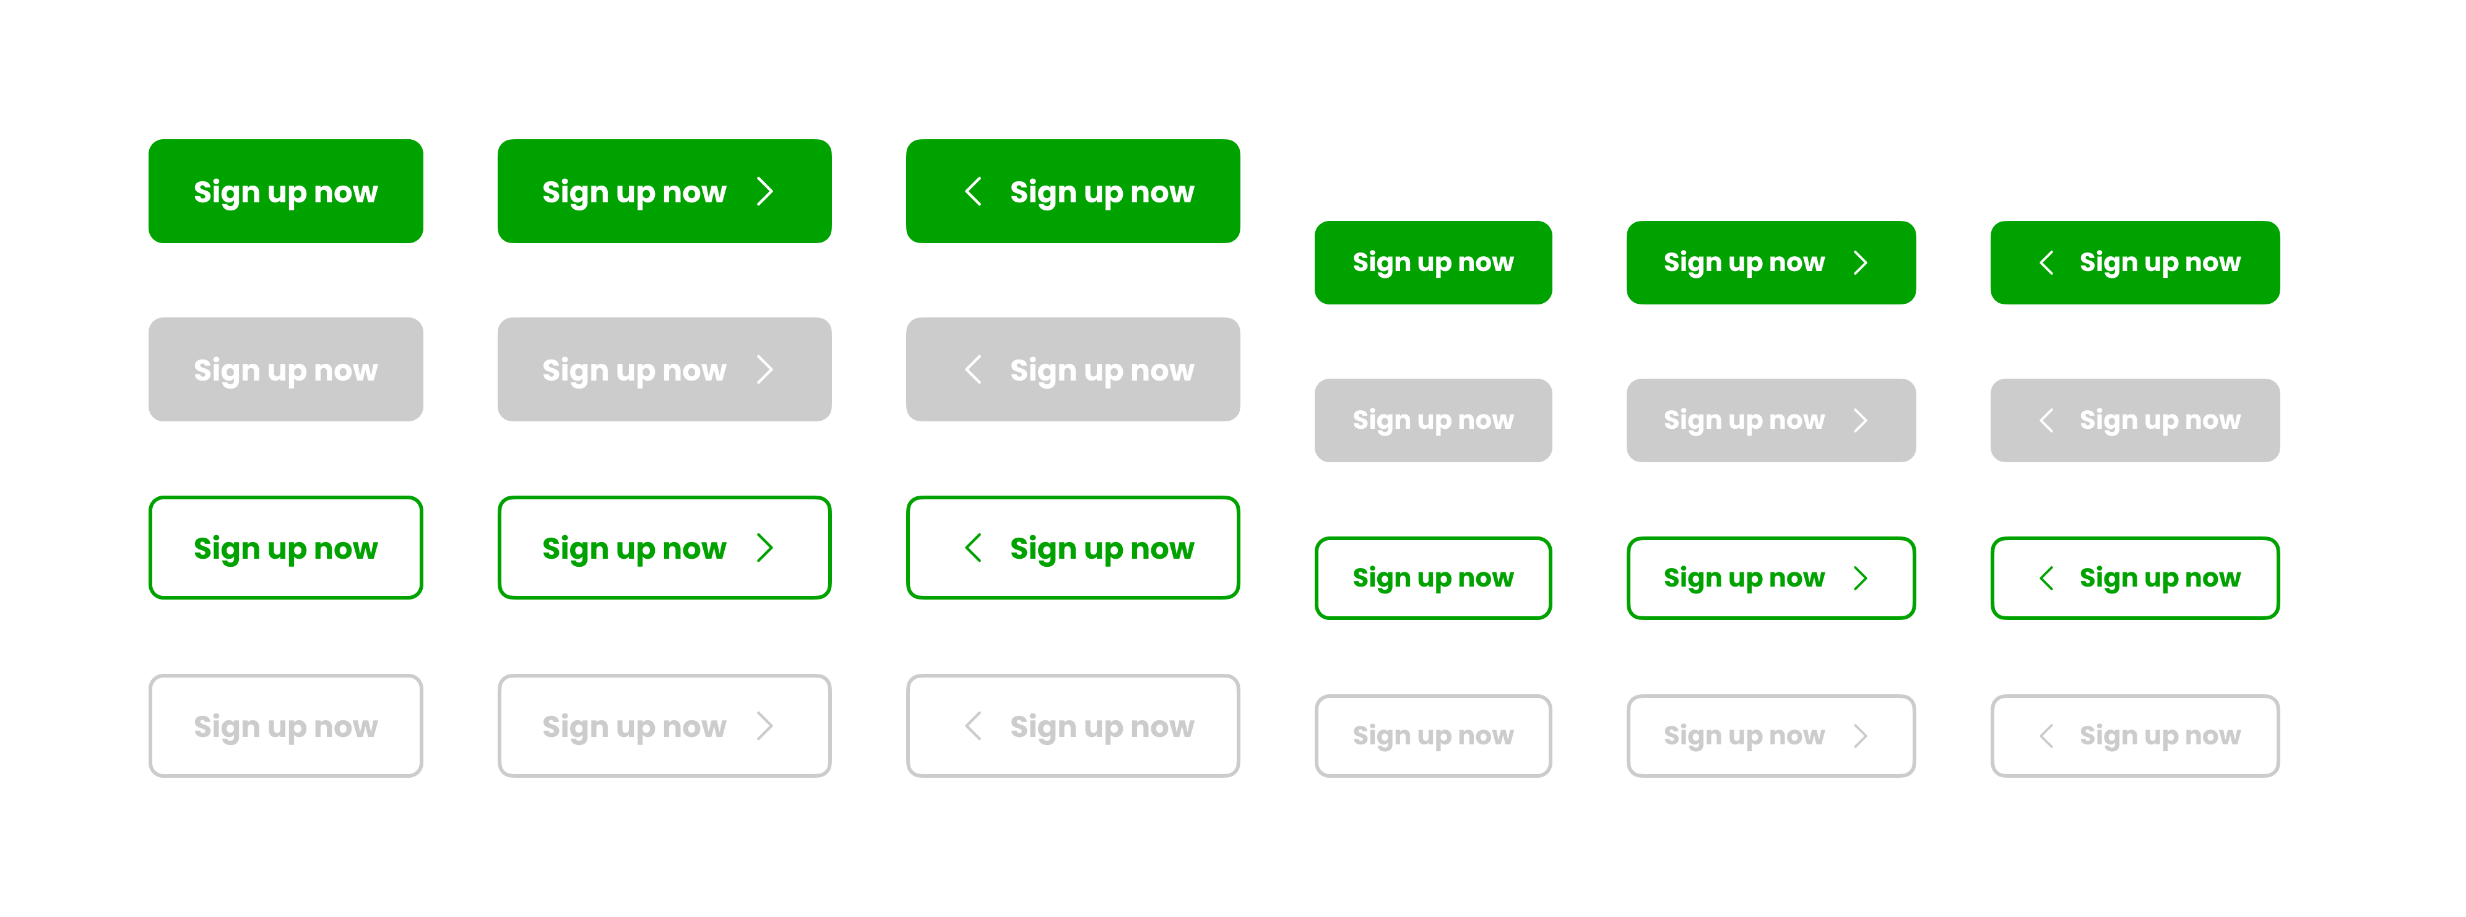Click large solid gray Sign up now without icon
The image size is (2466, 917).
285,369
